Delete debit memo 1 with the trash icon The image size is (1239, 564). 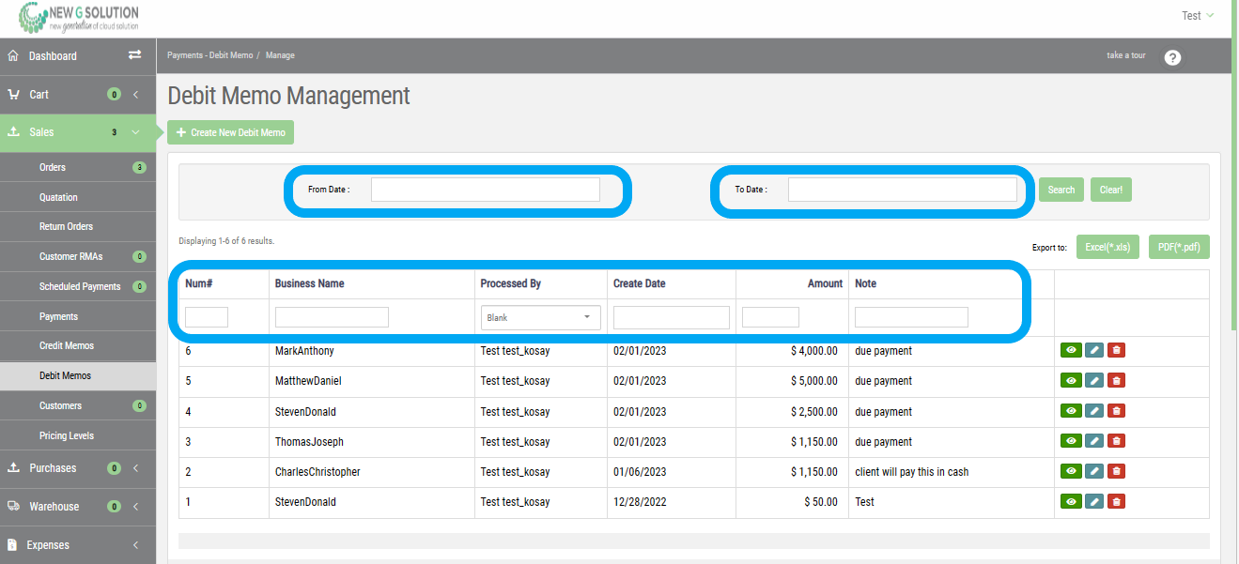(1116, 500)
